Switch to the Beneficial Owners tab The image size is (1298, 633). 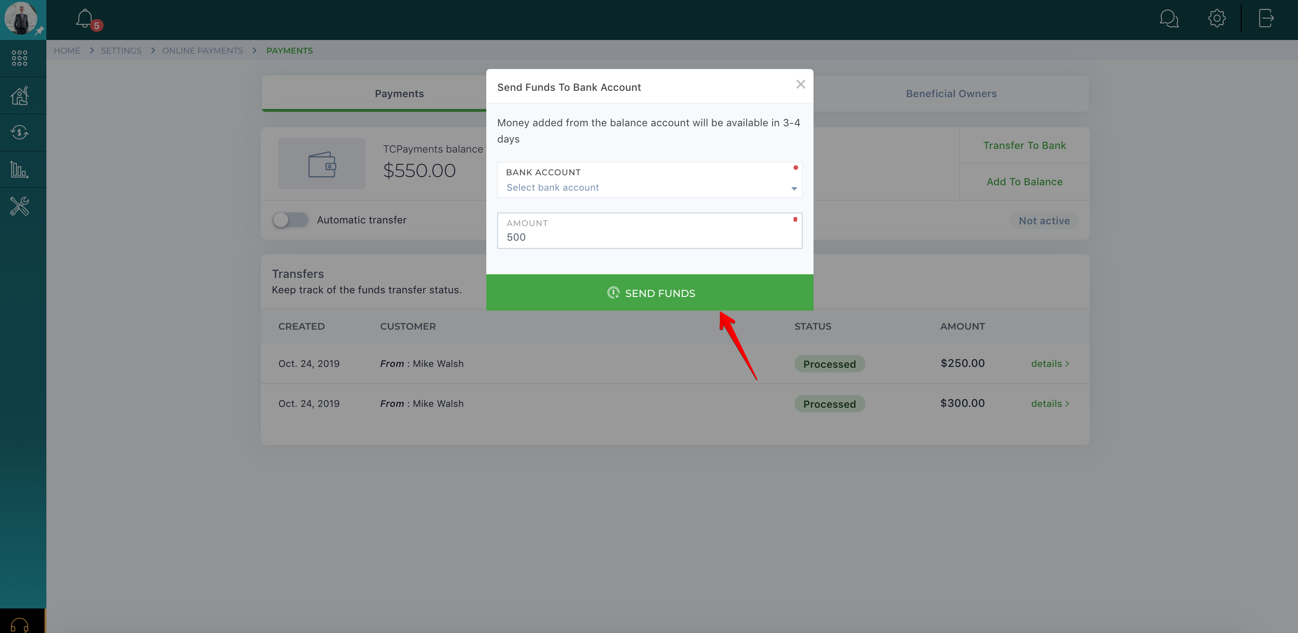951,94
